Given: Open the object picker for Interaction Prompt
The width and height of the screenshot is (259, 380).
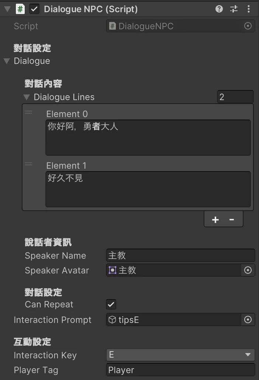Looking at the screenshot, I should click(248, 320).
